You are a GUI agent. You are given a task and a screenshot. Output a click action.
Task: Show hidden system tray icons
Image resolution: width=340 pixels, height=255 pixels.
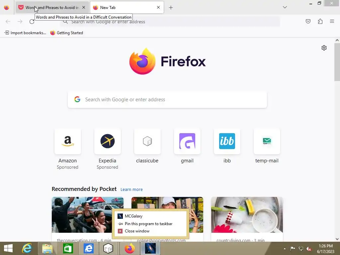285,249
